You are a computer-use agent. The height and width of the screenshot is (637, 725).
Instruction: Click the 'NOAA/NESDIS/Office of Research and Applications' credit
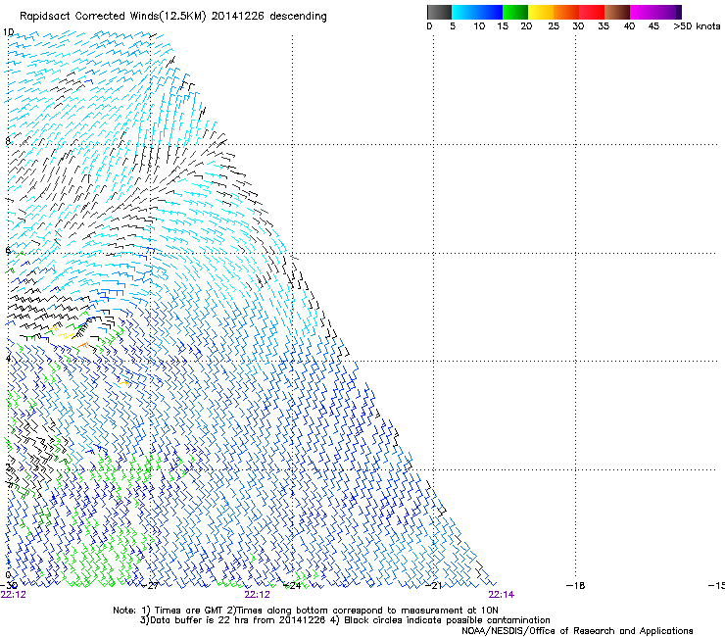coord(577,631)
